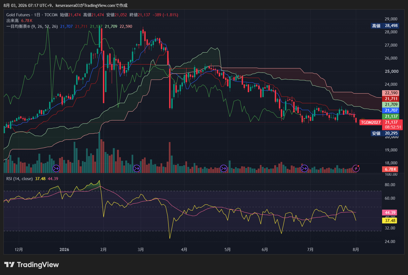Viewport: 408px width, 275px height.
Task: Select the "Gold Futures · 1日 · TOCOM" symbol title
Action: point(32,15)
